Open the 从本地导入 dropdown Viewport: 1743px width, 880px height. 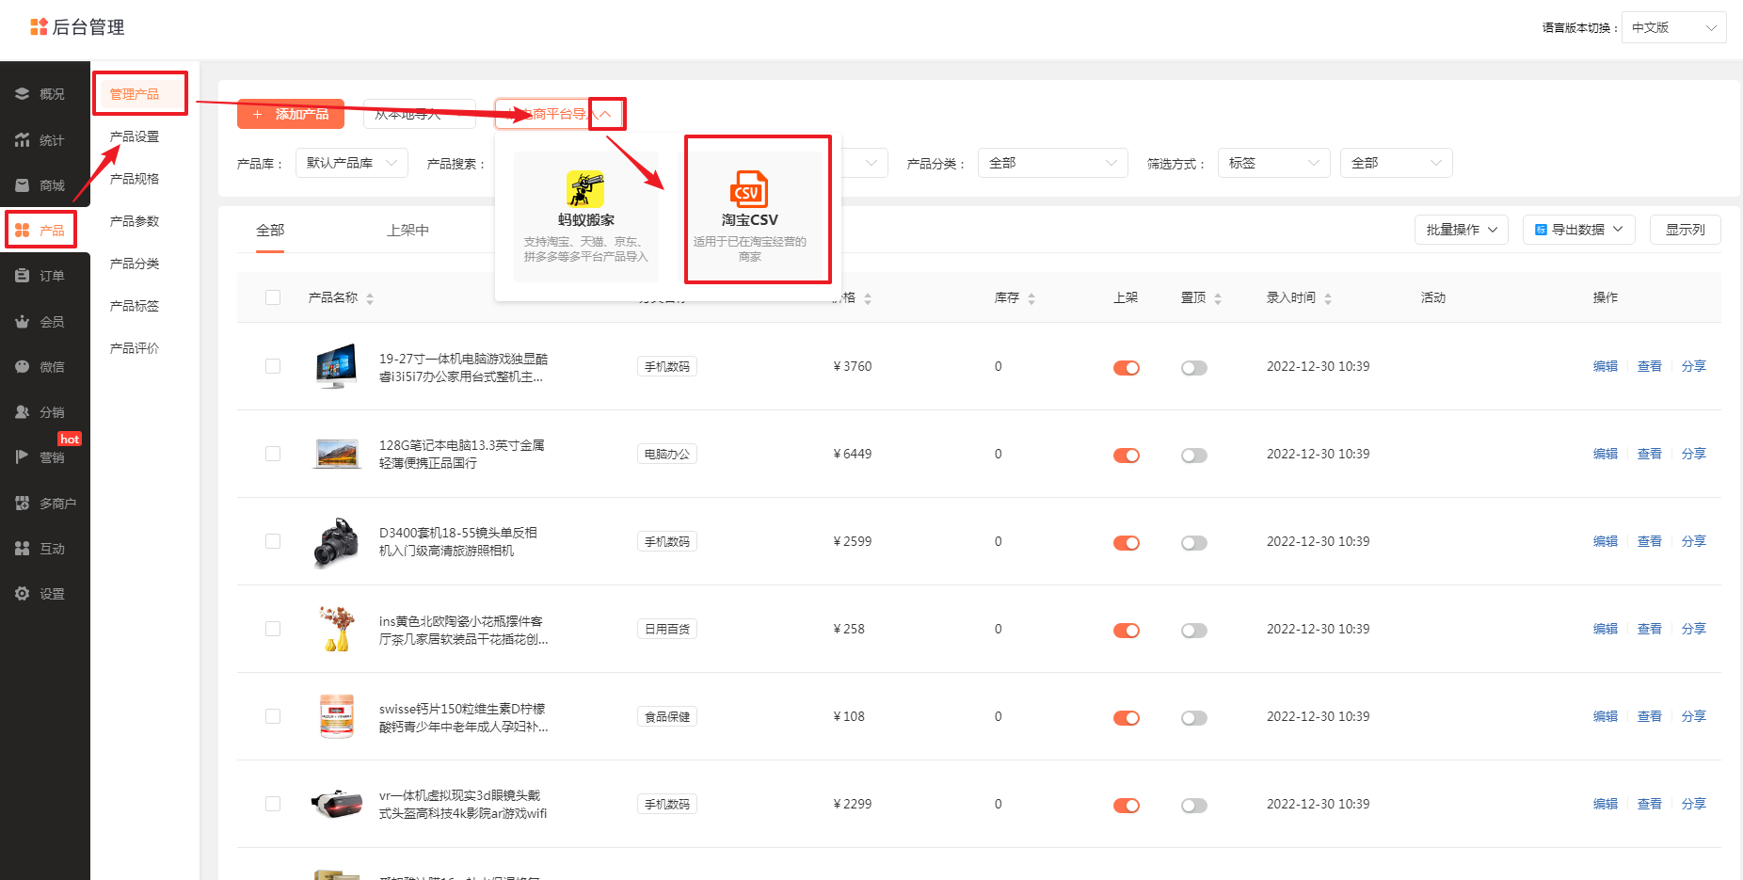point(420,114)
